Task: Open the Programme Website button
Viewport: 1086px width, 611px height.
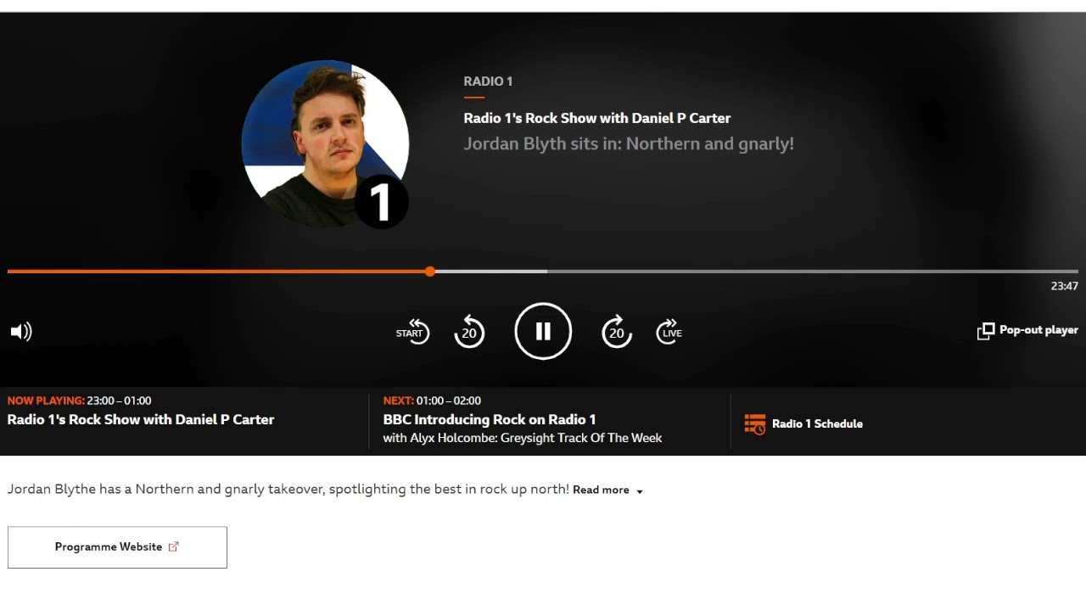Action: point(117,547)
